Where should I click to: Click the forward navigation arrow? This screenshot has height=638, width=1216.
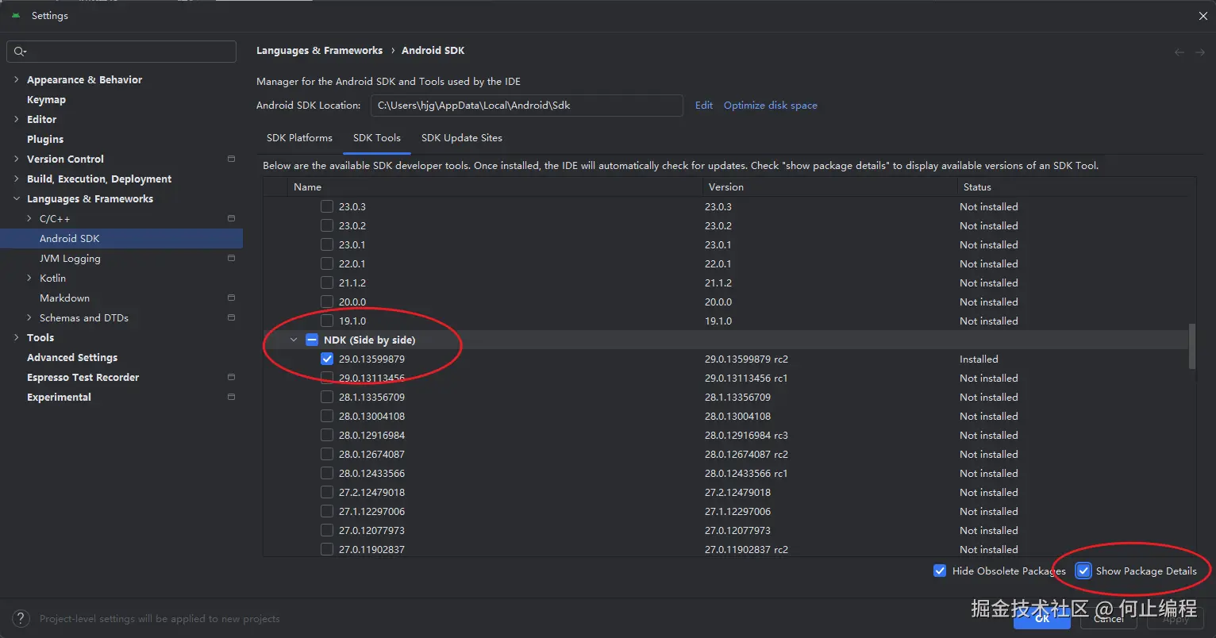(1200, 52)
